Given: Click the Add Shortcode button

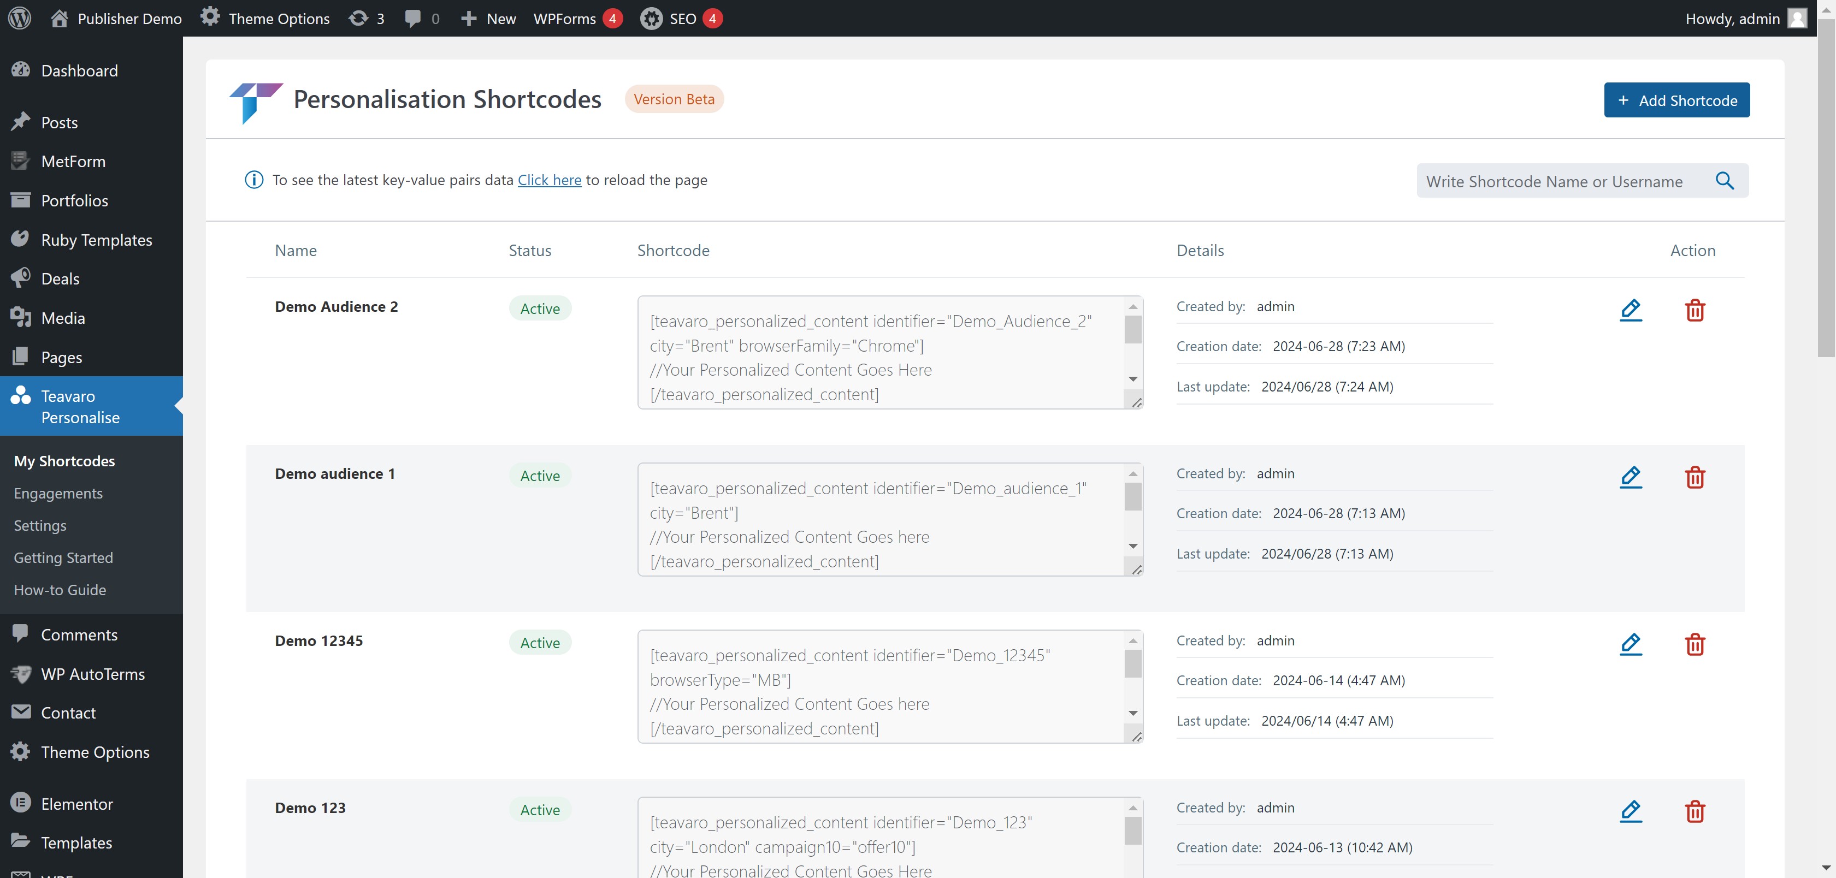Looking at the screenshot, I should pyautogui.click(x=1676, y=100).
